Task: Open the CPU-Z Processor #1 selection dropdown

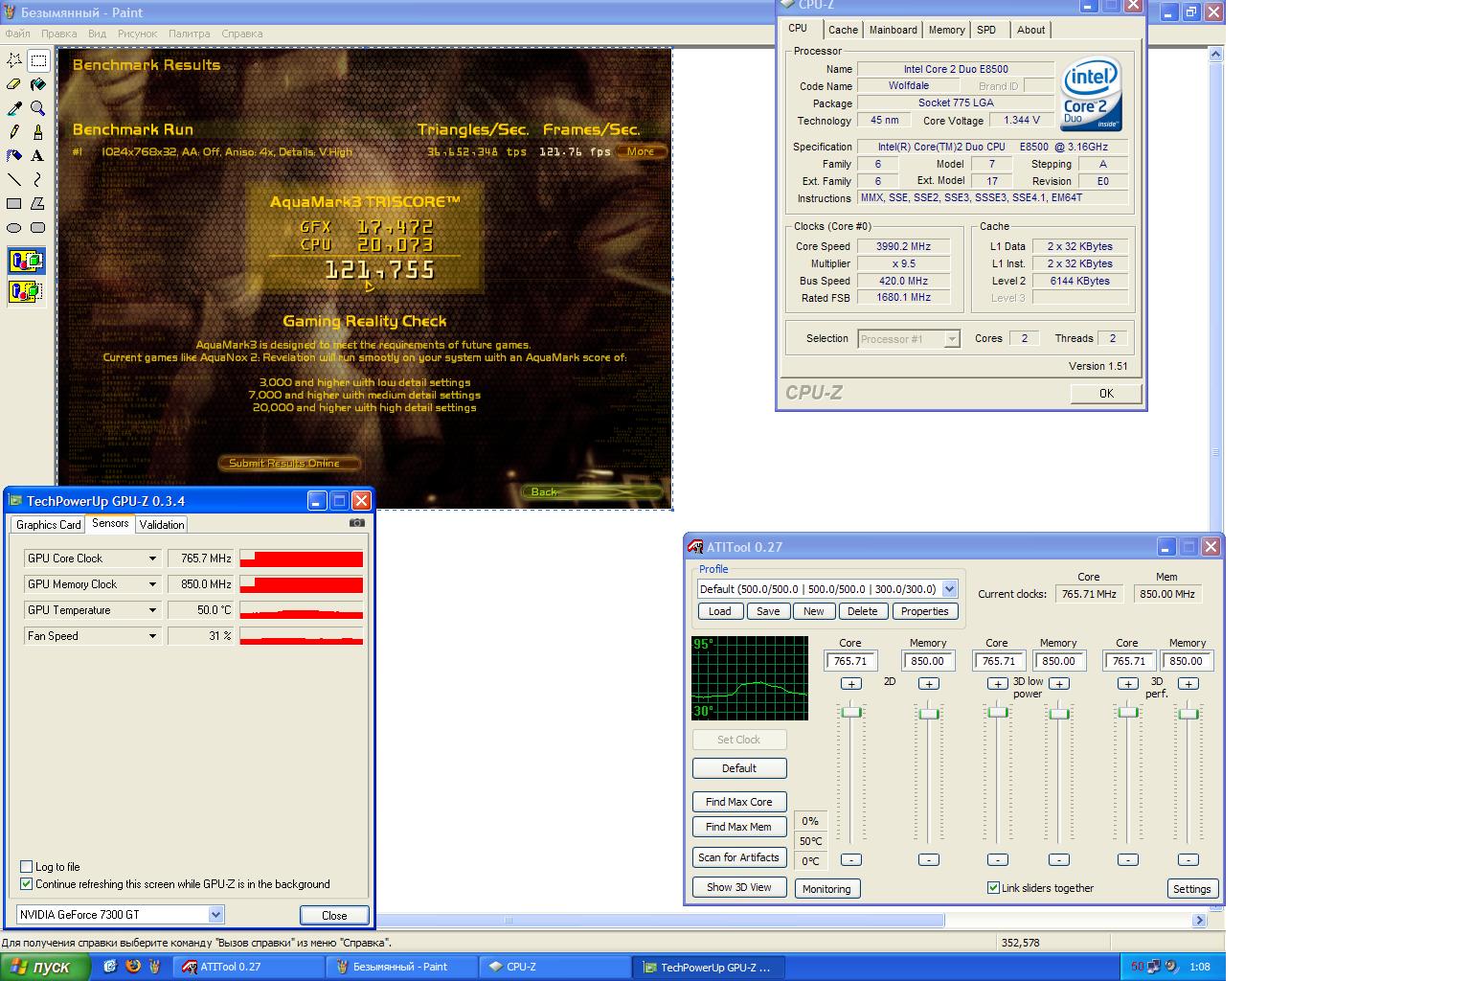Action: (x=951, y=339)
